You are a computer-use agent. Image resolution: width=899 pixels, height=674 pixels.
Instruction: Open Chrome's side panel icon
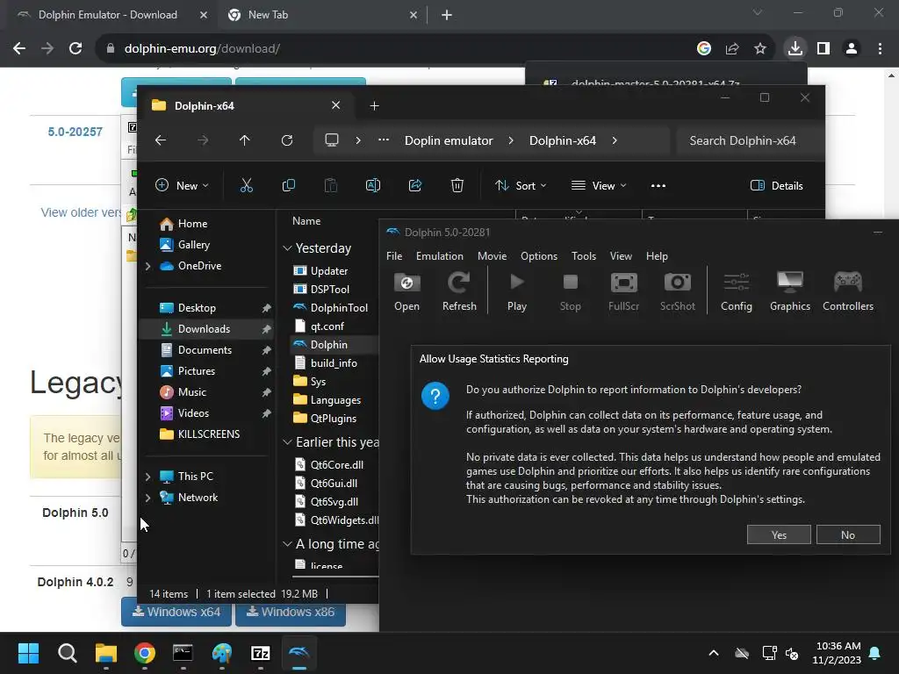823,48
